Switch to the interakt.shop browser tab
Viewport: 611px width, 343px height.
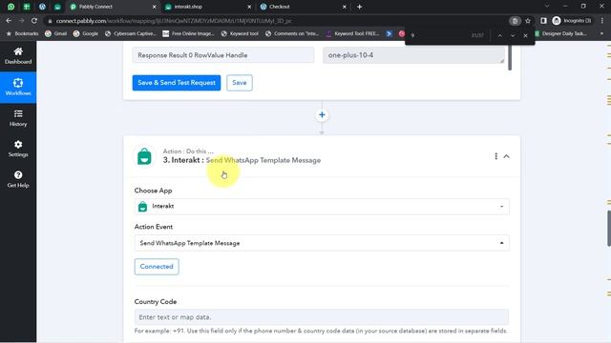(206, 7)
